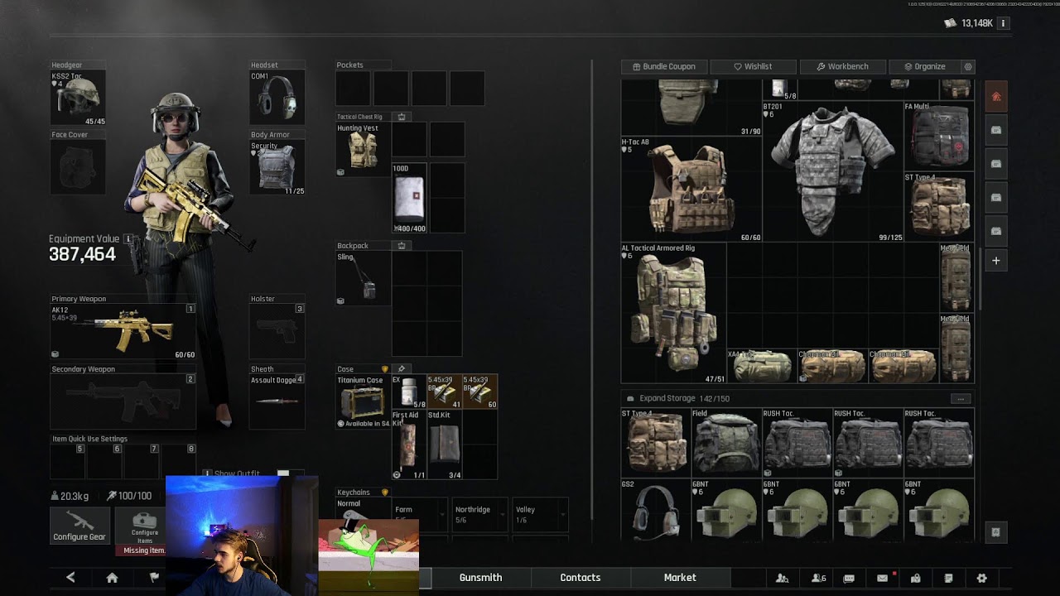Open the safe box icon beside storage
The image size is (1060, 596).
pos(996,532)
